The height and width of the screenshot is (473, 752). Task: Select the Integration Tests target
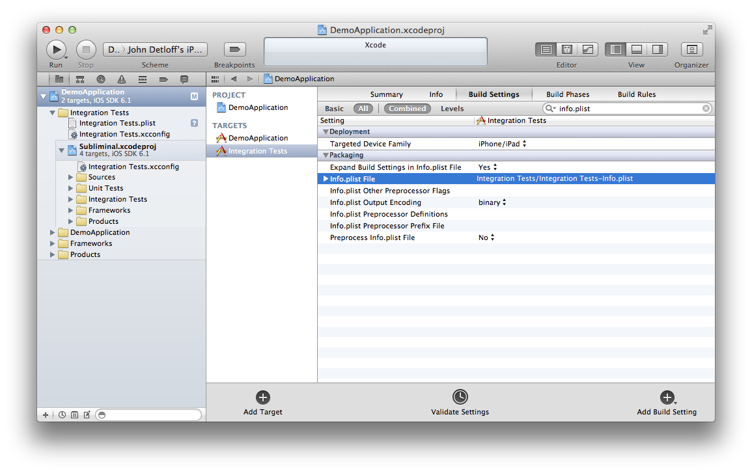(262, 151)
